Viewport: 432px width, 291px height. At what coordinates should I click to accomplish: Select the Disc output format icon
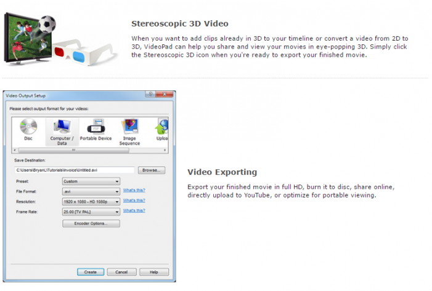[28, 128]
